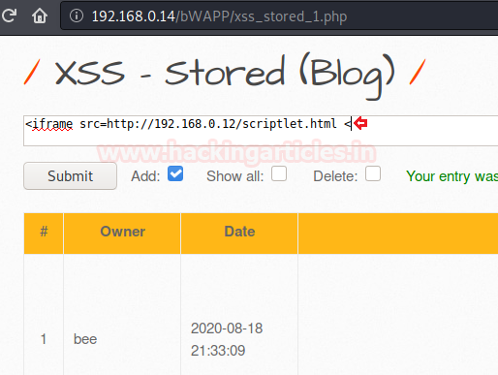Tick the Delete checkbox

click(373, 173)
